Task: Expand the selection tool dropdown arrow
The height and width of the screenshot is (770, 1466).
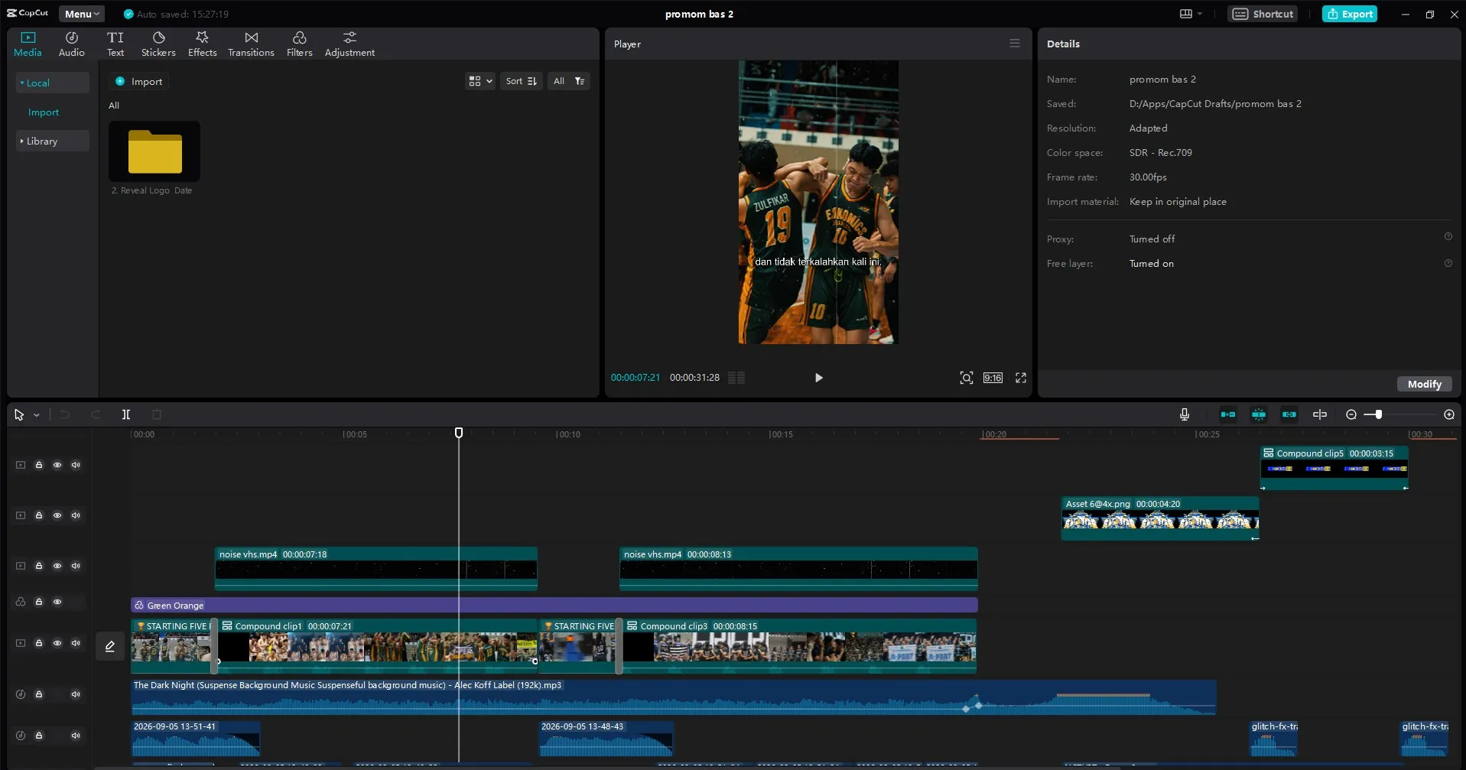Action: (x=36, y=415)
